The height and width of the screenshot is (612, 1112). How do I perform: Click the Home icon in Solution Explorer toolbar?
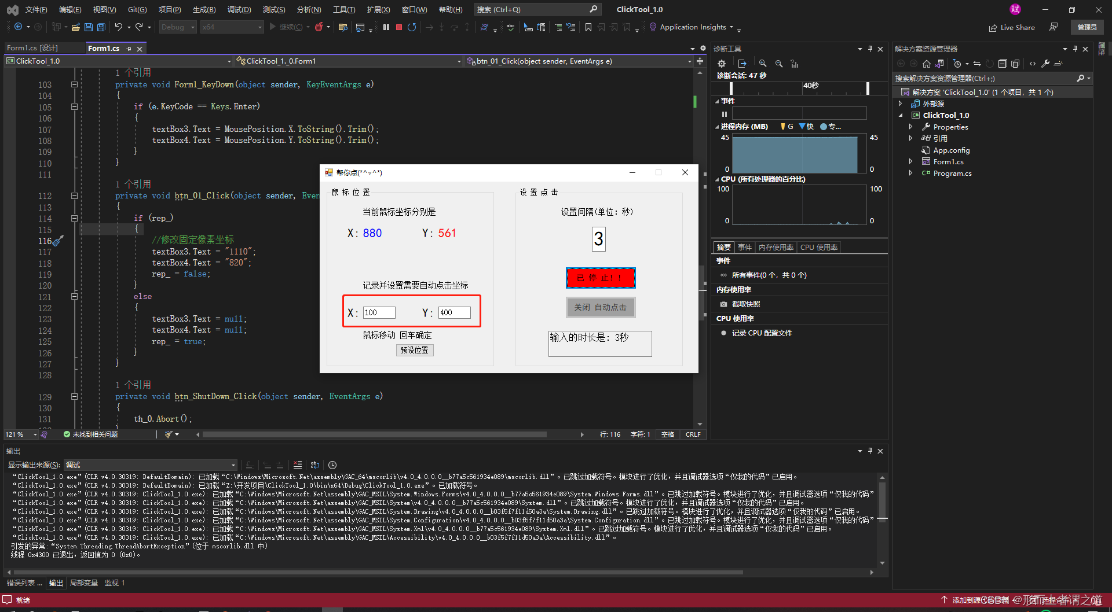[x=927, y=64]
